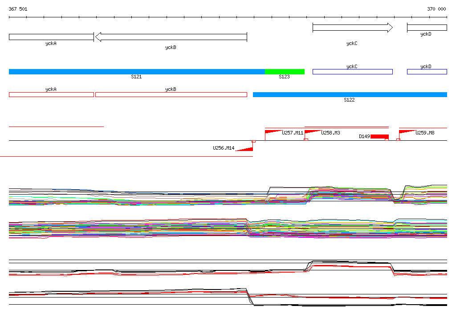Select the yckB leftward gene arrow
The width and height of the screenshot is (456, 318).
click(x=171, y=37)
